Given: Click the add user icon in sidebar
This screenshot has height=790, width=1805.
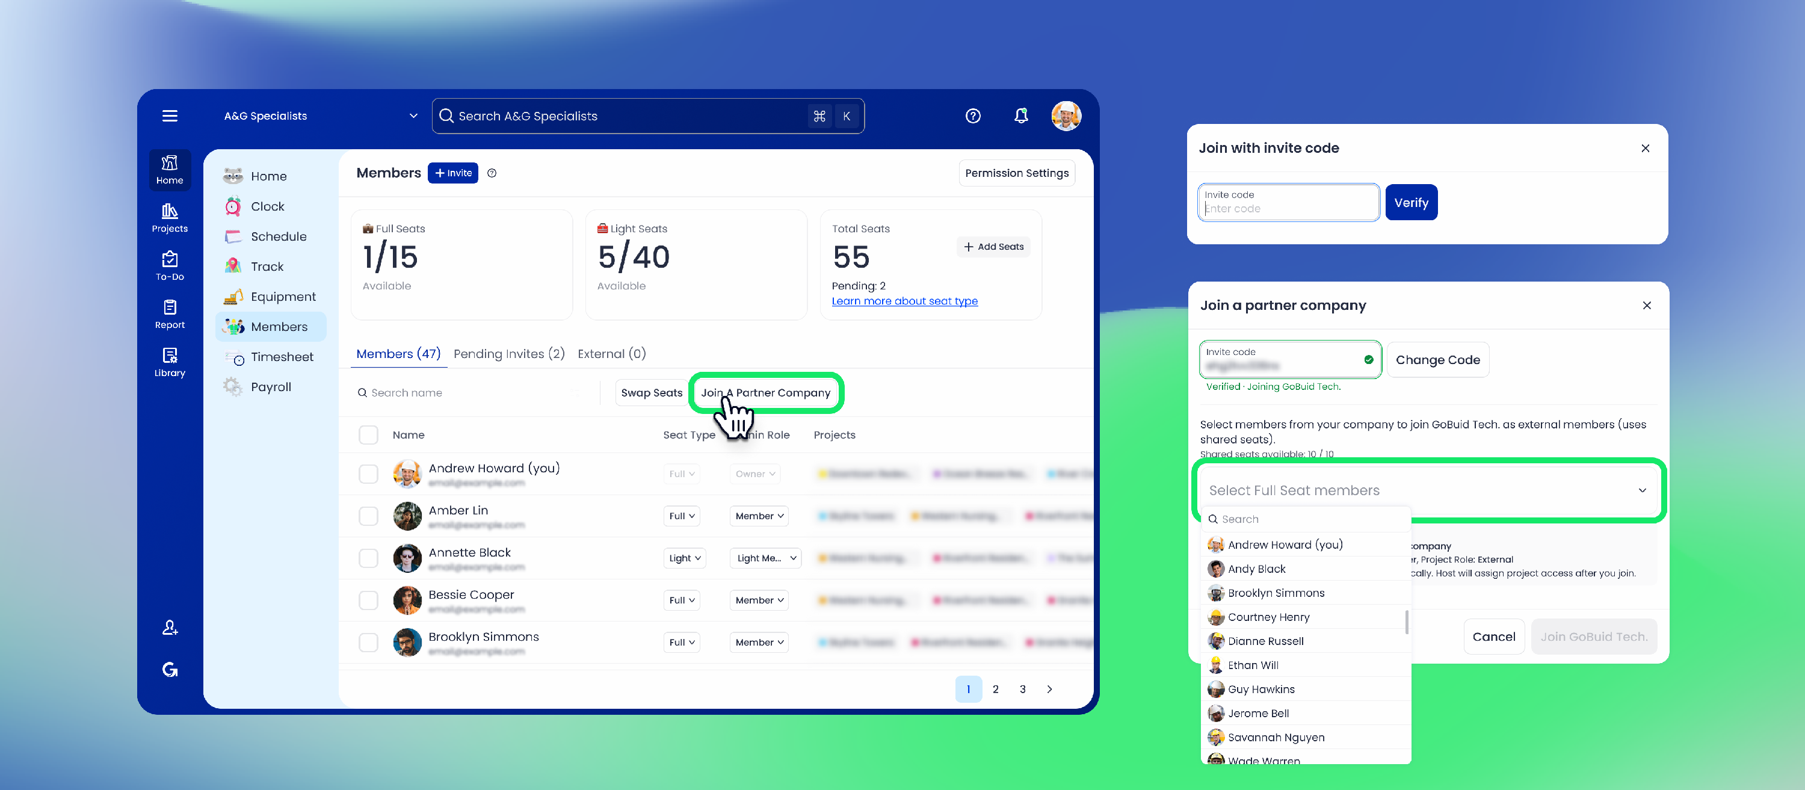Looking at the screenshot, I should click(x=170, y=628).
